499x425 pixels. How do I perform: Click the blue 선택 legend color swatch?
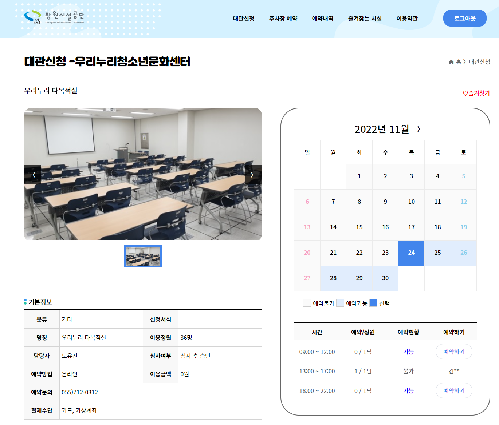[x=373, y=303]
